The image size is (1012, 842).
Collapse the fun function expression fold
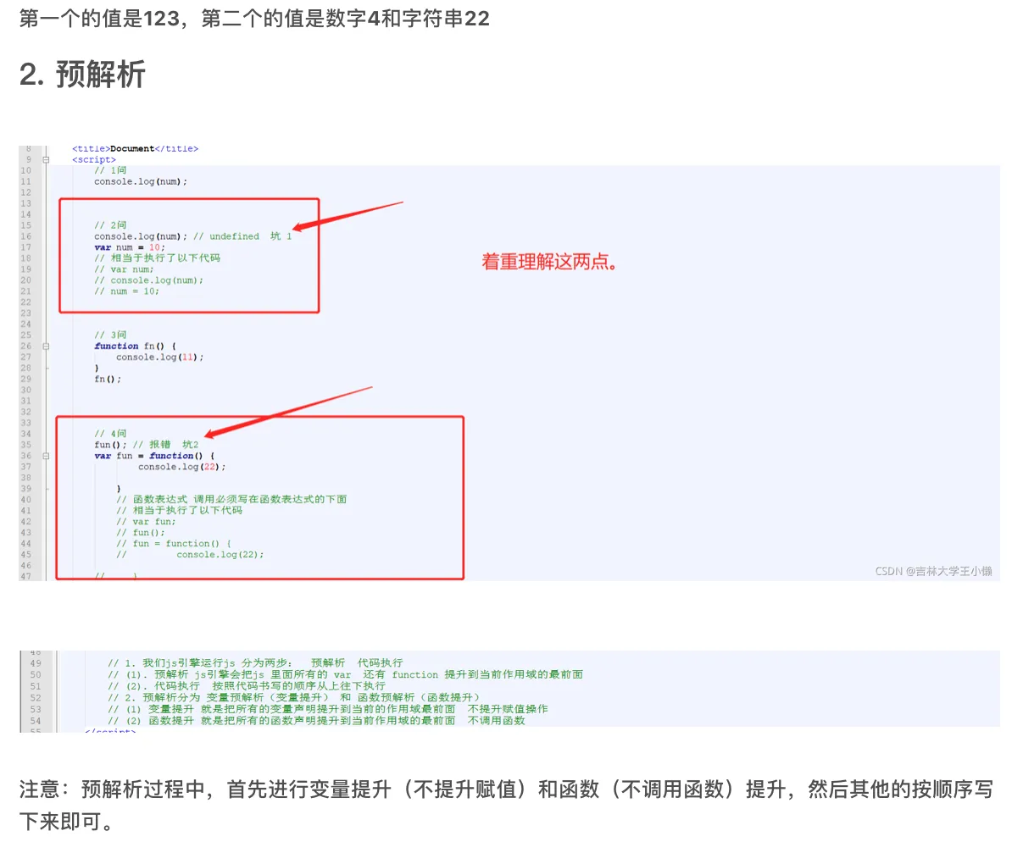click(47, 455)
